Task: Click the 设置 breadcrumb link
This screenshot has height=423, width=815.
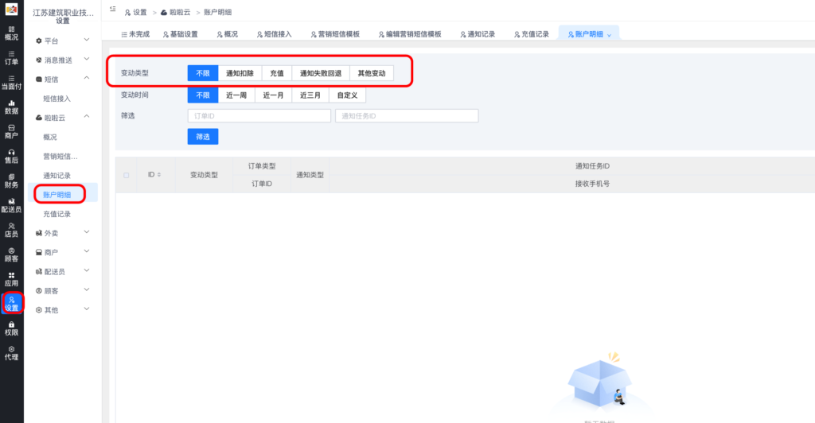Action: point(135,12)
